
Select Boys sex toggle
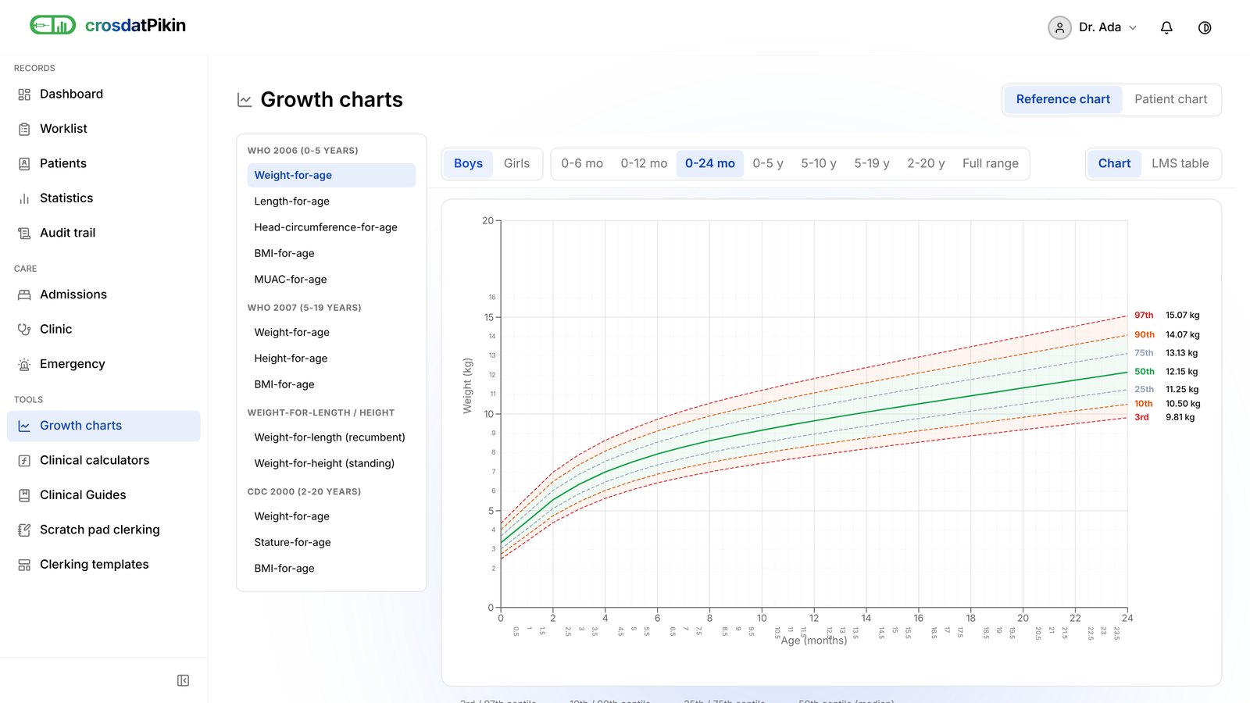tap(468, 163)
